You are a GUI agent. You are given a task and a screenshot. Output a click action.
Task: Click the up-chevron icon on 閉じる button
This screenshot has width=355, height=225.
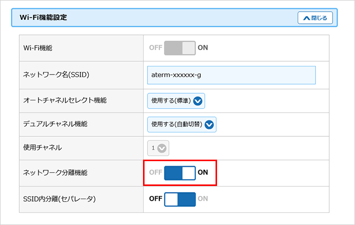click(306, 18)
